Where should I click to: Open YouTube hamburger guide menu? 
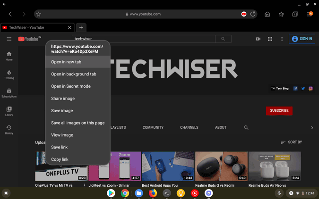pos(9,39)
